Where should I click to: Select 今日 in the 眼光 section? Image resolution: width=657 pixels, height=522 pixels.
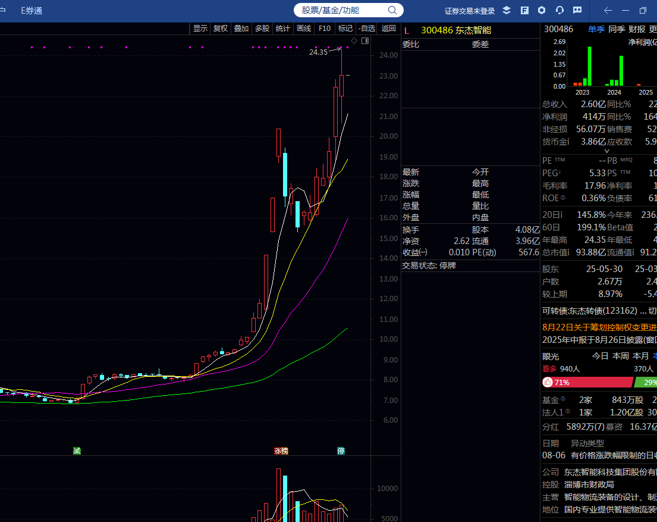600,357
